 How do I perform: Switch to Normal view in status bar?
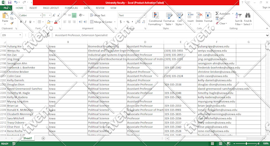(x=212, y=144)
